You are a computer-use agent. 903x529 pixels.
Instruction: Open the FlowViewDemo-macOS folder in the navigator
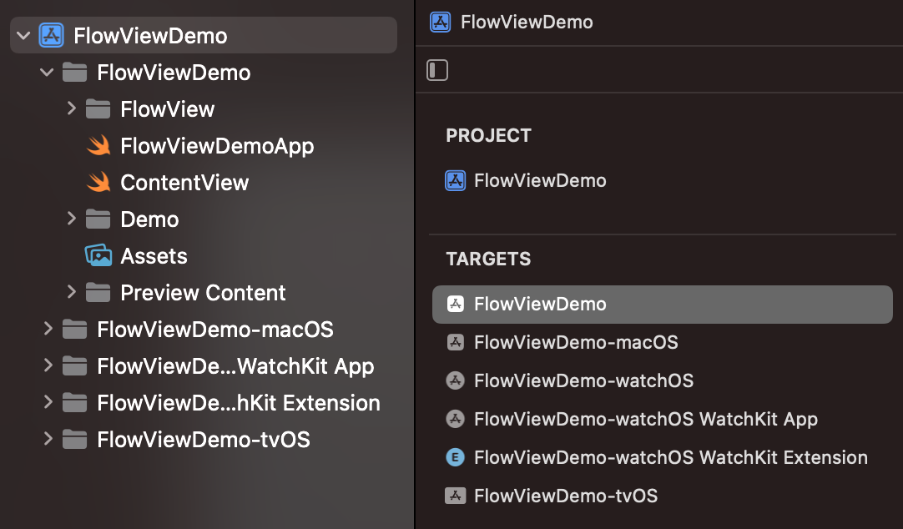[214, 330]
